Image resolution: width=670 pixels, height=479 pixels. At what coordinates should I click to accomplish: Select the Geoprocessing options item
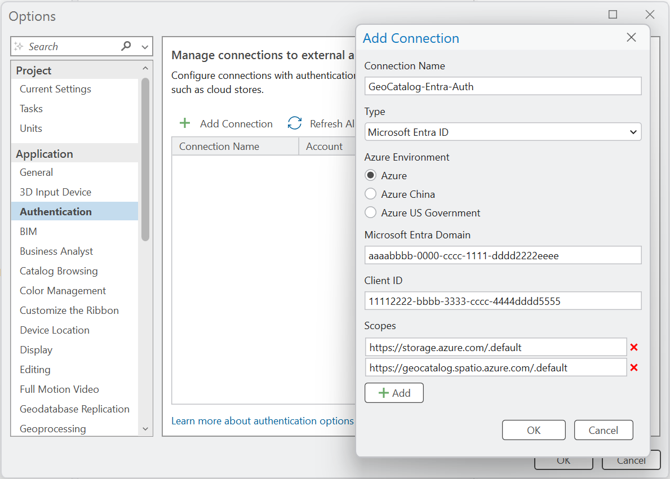[53, 429]
